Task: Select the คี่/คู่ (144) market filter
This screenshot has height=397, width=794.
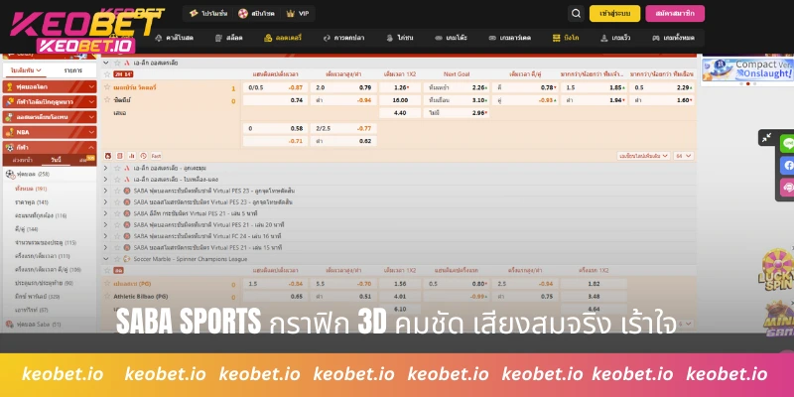Action: [27, 229]
